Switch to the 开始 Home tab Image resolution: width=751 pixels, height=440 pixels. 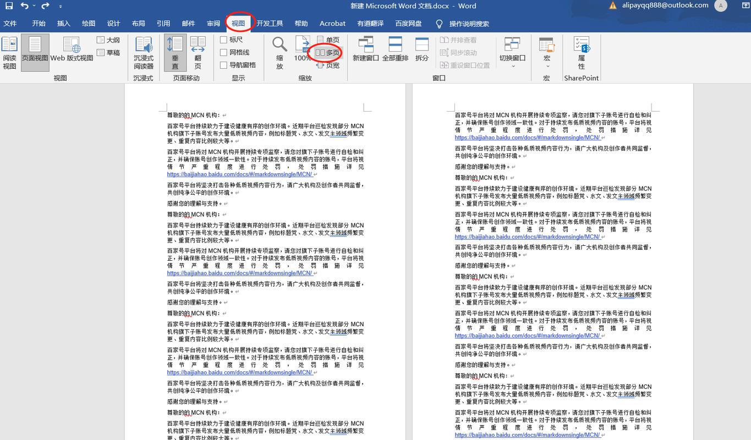(39, 24)
